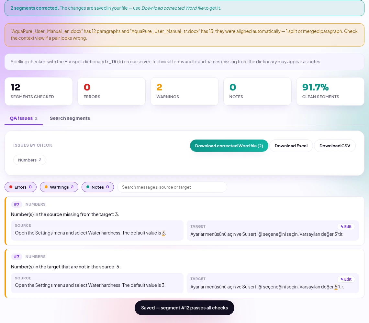Click the paragraph alignment warning banner
369x323 pixels.
184,35
